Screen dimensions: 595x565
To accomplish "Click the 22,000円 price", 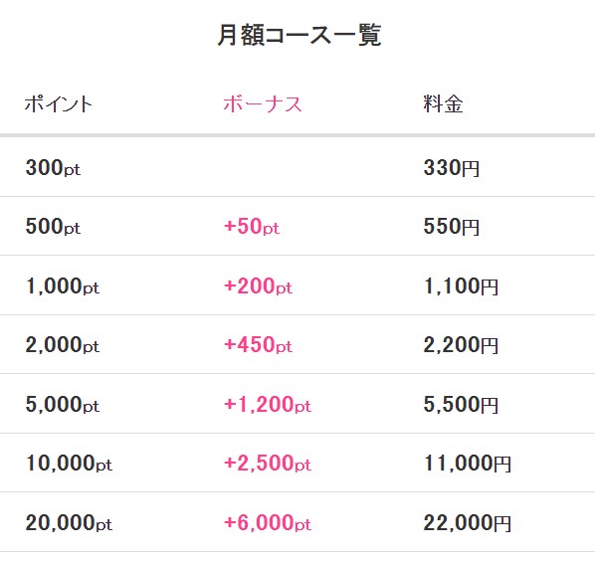I will [x=468, y=522].
